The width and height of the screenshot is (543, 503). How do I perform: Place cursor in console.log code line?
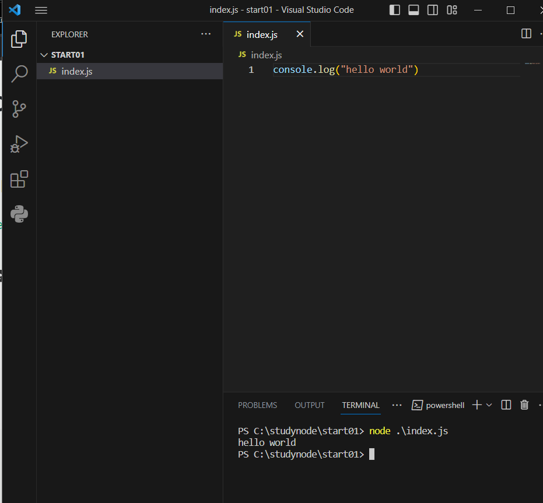(346, 69)
